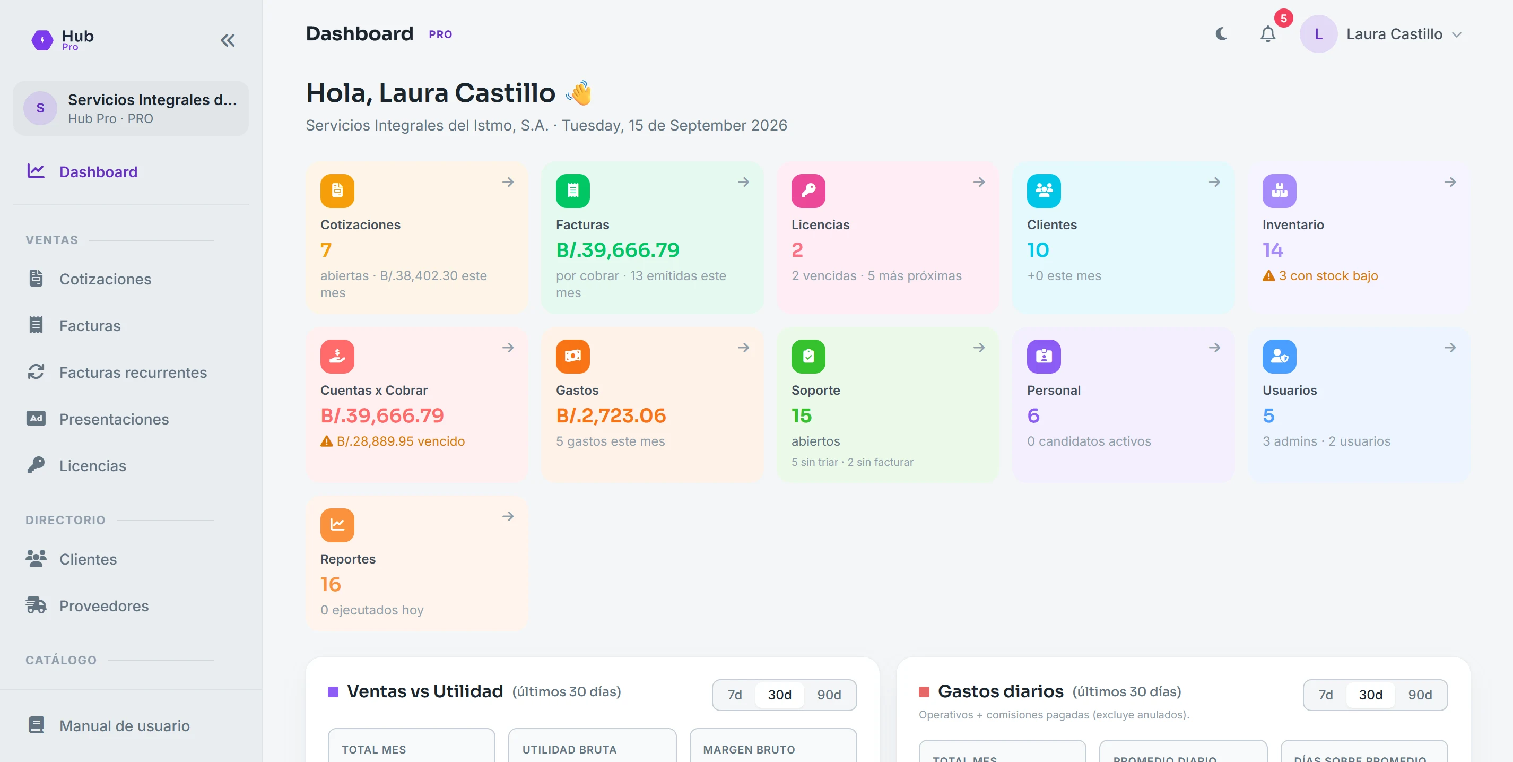Open Inventario card via its arrow
Screen dimensions: 1513x762
click(x=1450, y=182)
